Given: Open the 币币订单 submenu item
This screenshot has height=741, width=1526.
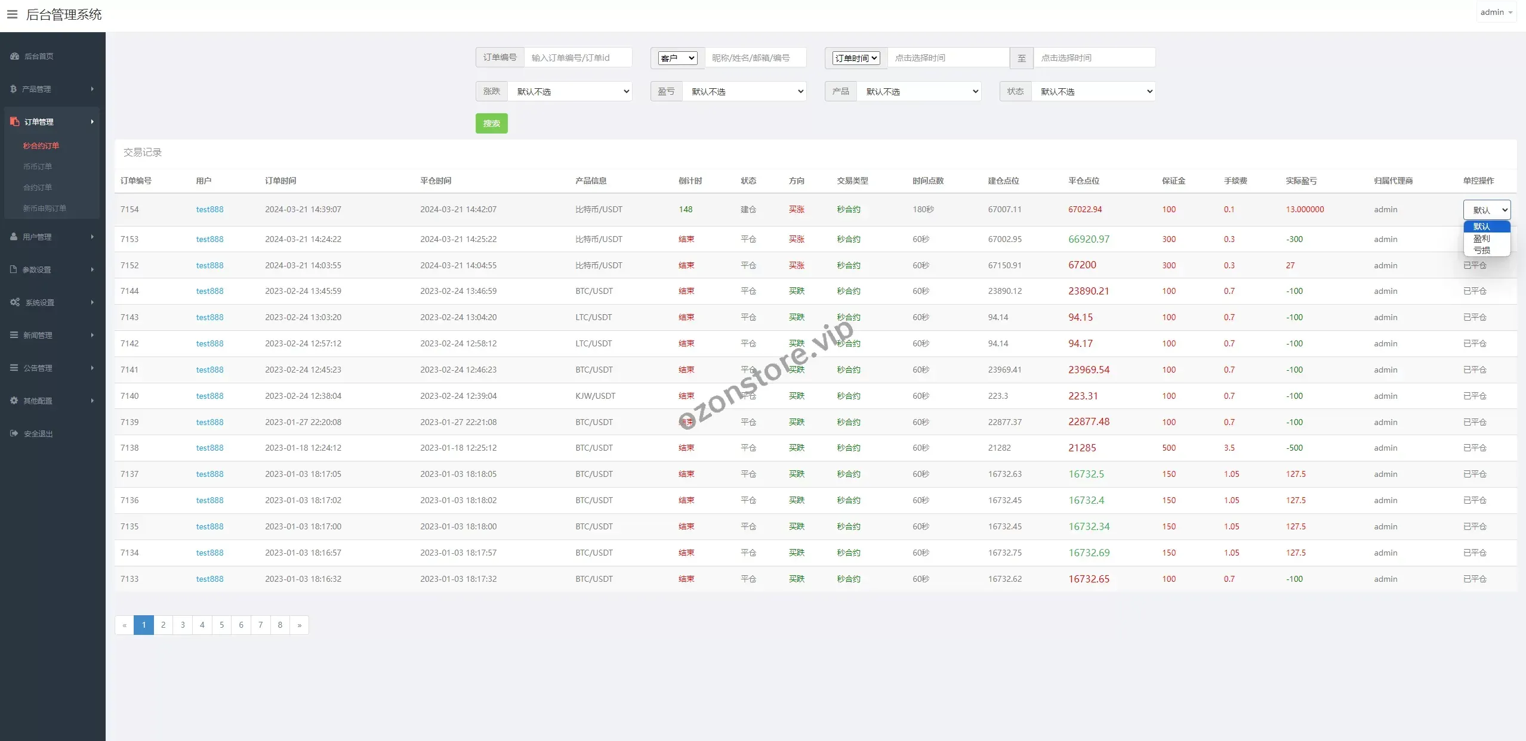Looking at the screenshot, I should pos(38,166).
